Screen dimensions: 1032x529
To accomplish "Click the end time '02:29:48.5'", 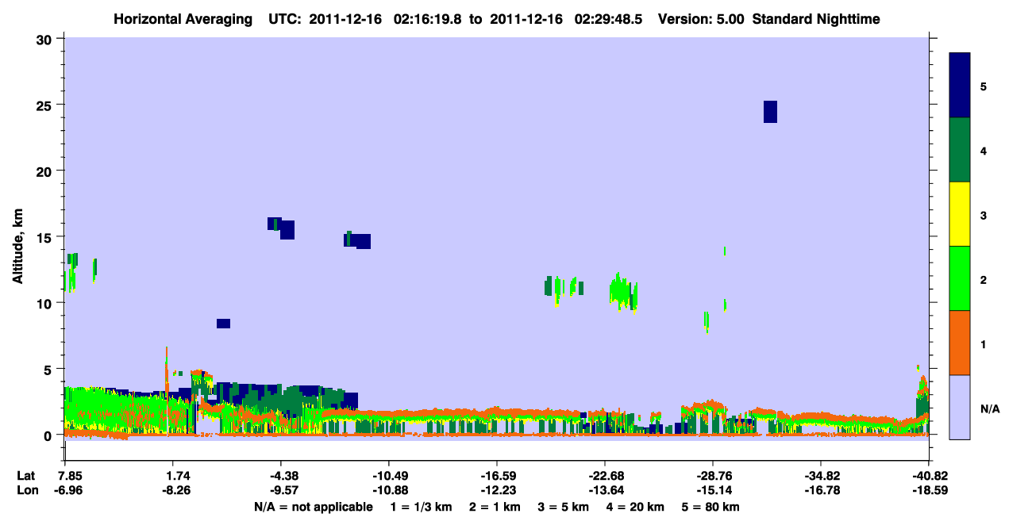I will [609, 19].
